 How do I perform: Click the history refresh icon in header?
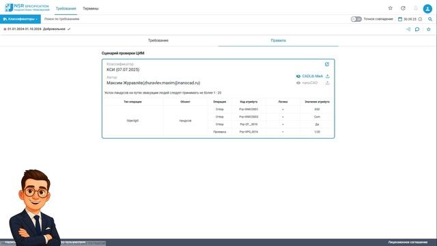pos(403,8)
